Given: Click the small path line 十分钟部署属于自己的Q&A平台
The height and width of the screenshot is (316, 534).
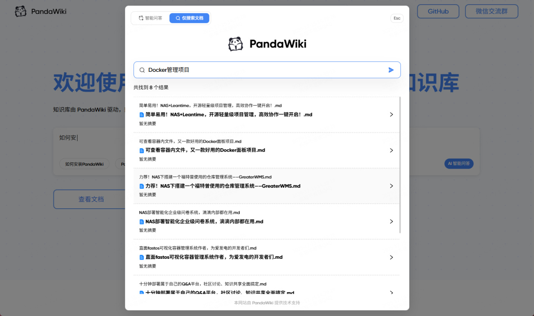Looking at the screenshot, I should (x=203, y=284).
